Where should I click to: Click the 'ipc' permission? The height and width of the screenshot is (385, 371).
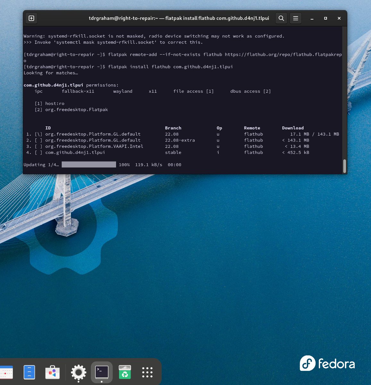tap(38, 91)
